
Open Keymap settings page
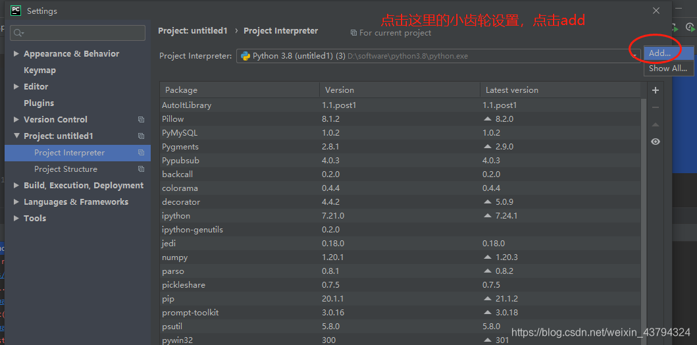[x=39, y=70]
